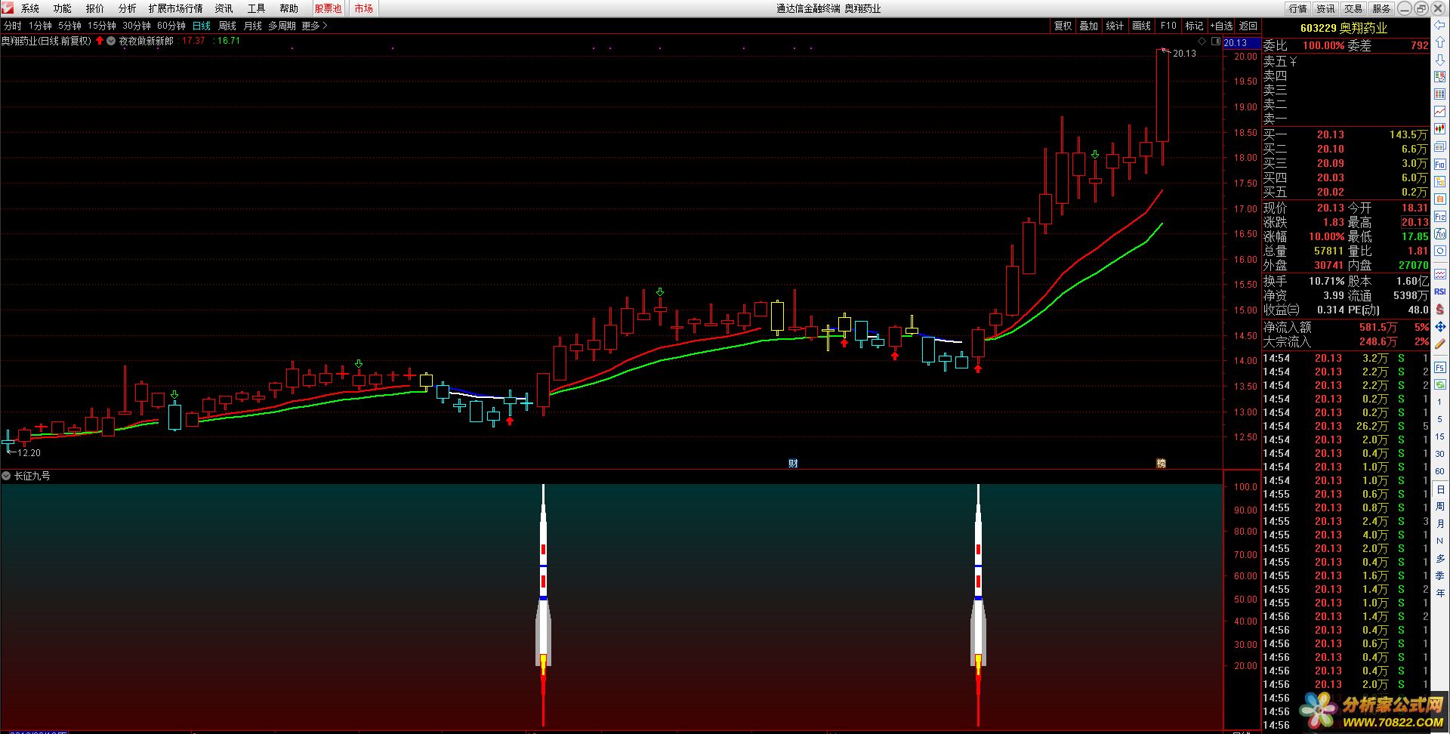Open the 行情 top-right tab
This screenshot has width=1450, height=734.
point(1298,8)
